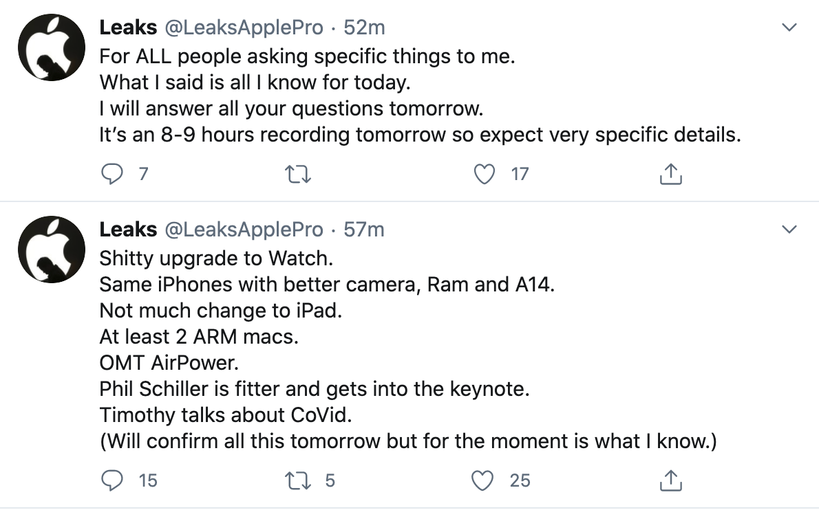Reply to the tweet about ARM macs
This screenshot has width=819, height=510.
[x=111, y=480]
